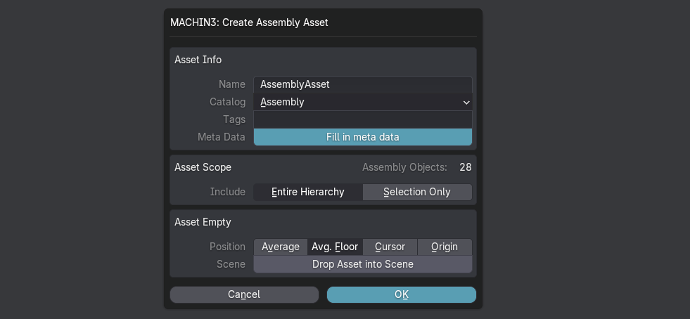This screenshot has width=690, height=319.
Task: Click the Asset Scope section header
Action: click(x=203, y=167)
